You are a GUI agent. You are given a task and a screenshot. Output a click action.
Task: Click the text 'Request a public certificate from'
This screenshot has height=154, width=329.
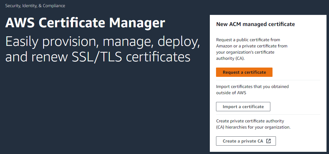click(x=248, y=40)
